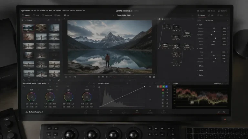
Task: Click play forward in viewer transport
Action: (107, 77)
